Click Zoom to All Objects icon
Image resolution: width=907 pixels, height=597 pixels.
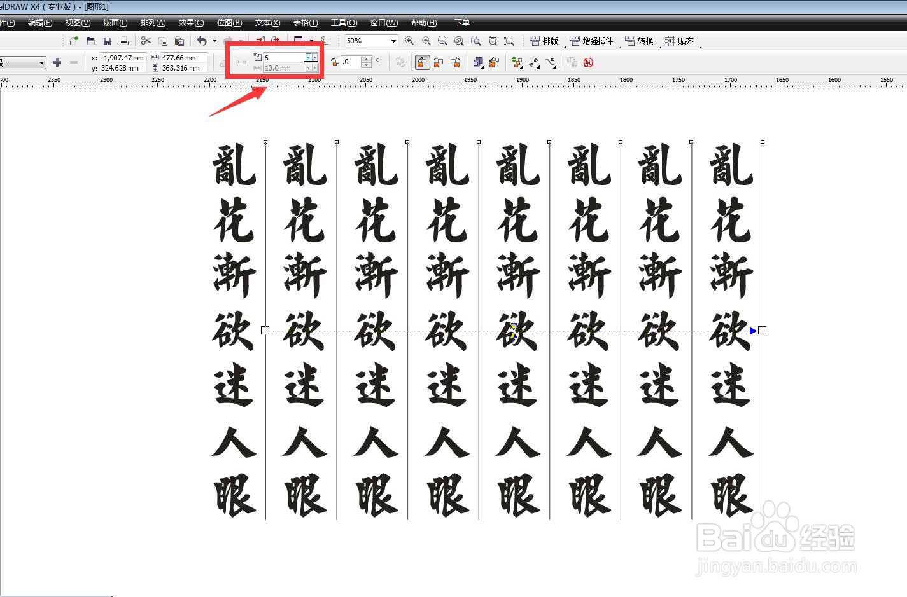459,41
